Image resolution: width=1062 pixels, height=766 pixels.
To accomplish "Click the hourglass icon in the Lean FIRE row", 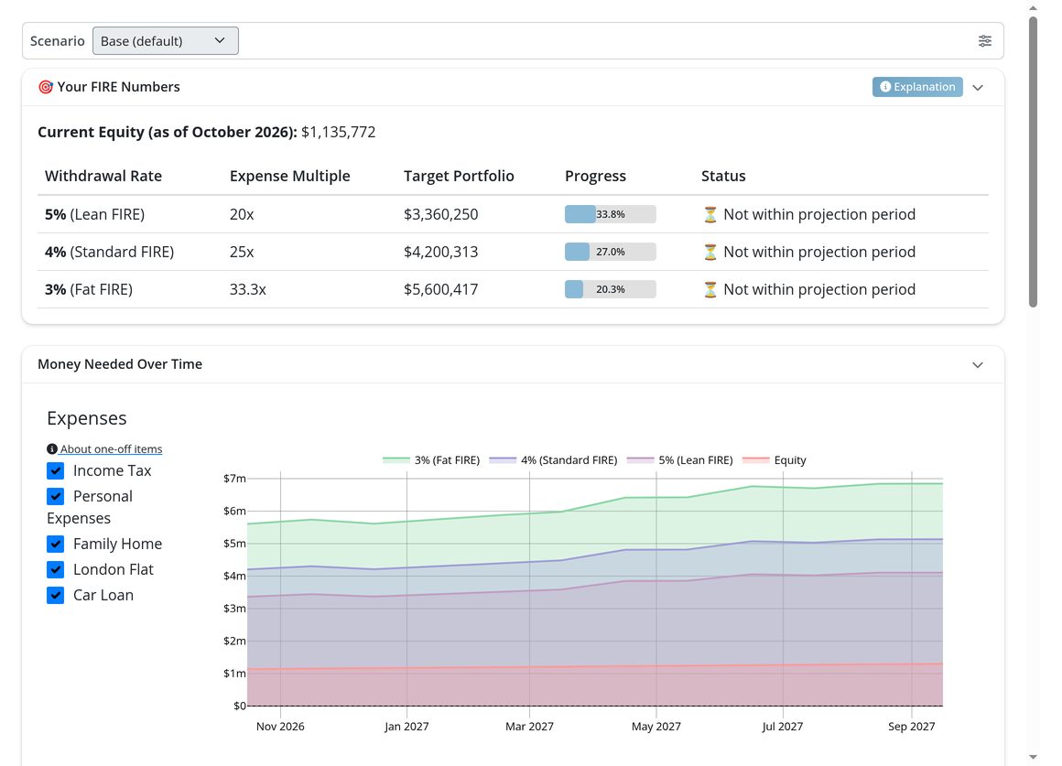I will click(x=710, y=215).
